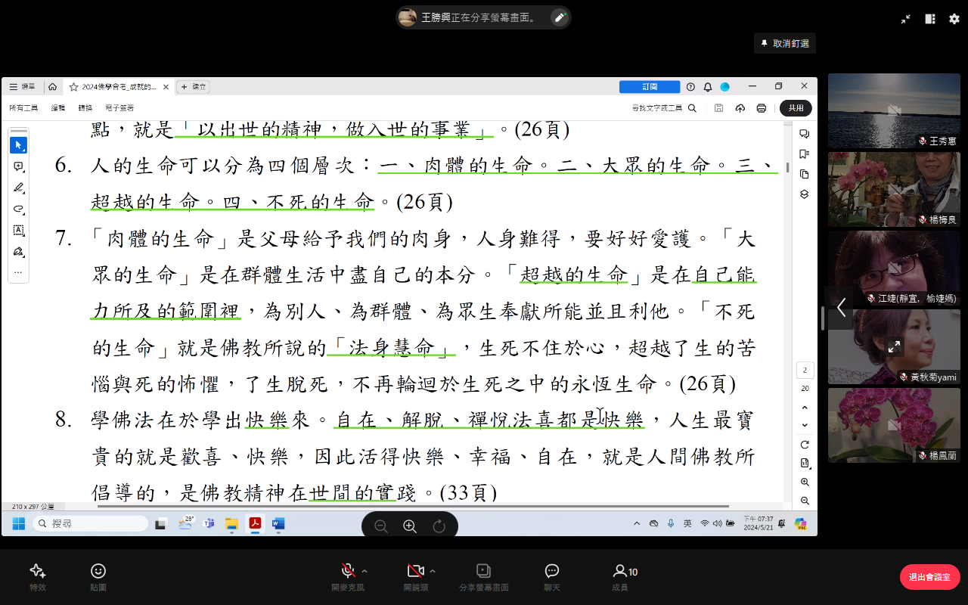This screenshot has width=968, height=605.
Task: Click the annotation pencil icon beside presenter name
Action: coord(560,17)
